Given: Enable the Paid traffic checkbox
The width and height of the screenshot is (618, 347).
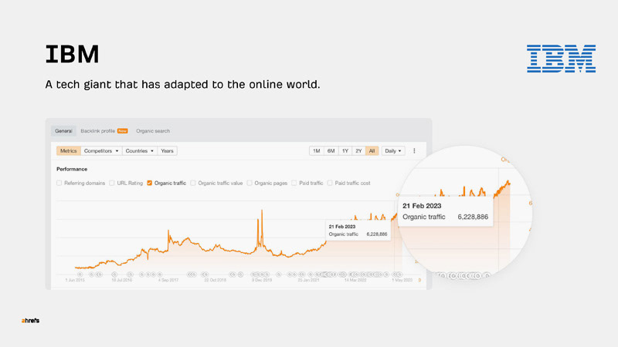Looking at the screenshot, I should (294, 183).
